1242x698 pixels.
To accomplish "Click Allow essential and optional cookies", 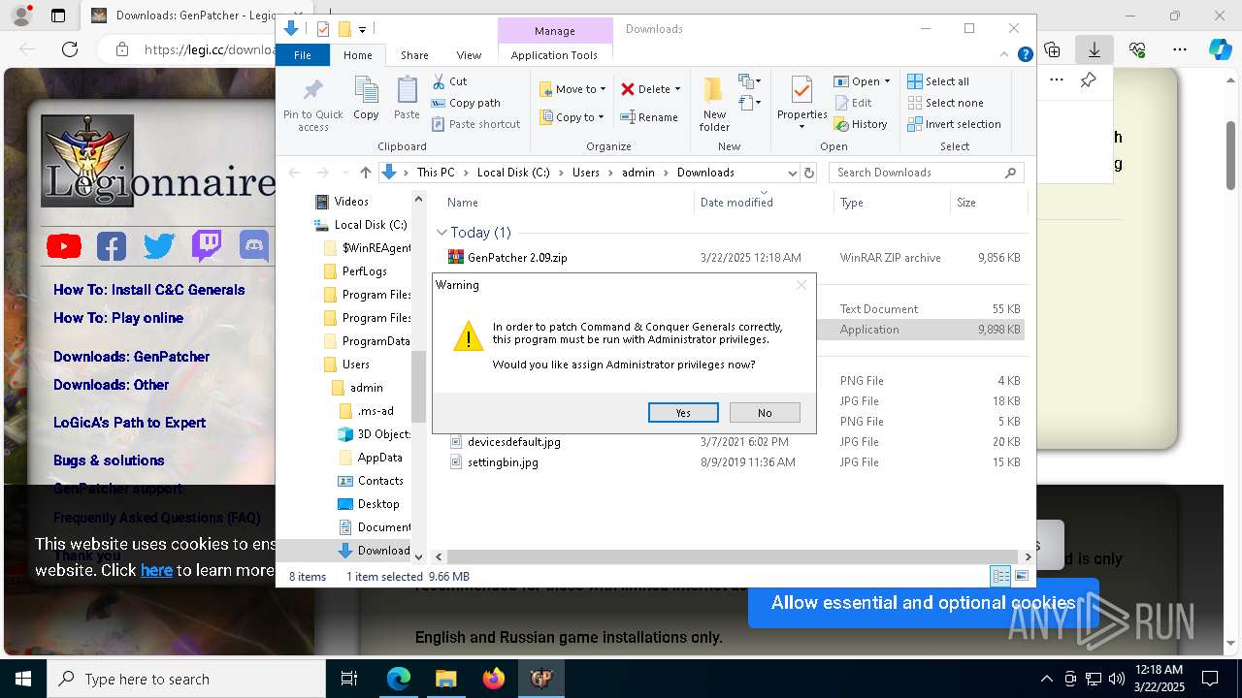I will tap(923, 603).
